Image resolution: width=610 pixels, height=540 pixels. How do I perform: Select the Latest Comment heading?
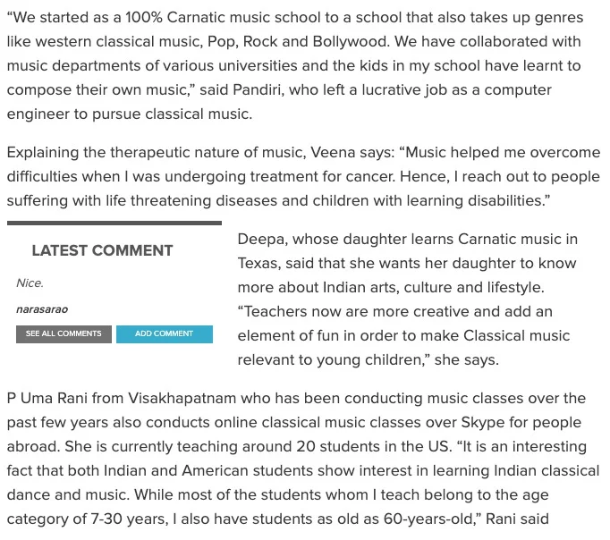(x=102, y=250)
